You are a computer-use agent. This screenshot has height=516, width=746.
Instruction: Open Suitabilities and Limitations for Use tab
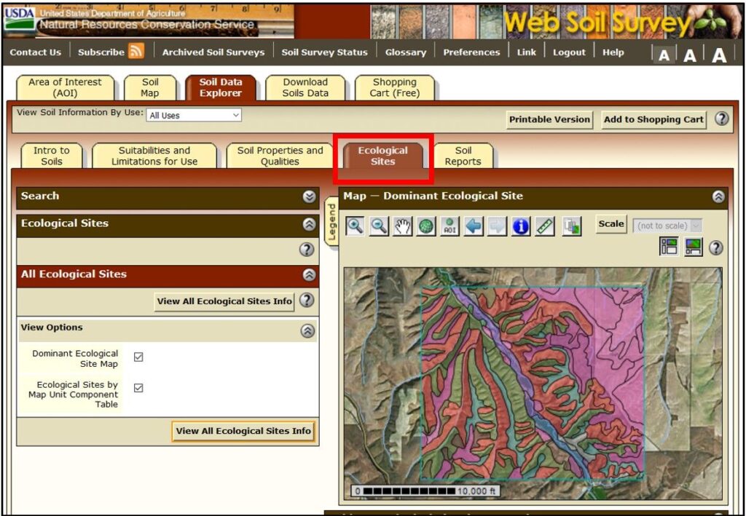[x=154, y=156]
